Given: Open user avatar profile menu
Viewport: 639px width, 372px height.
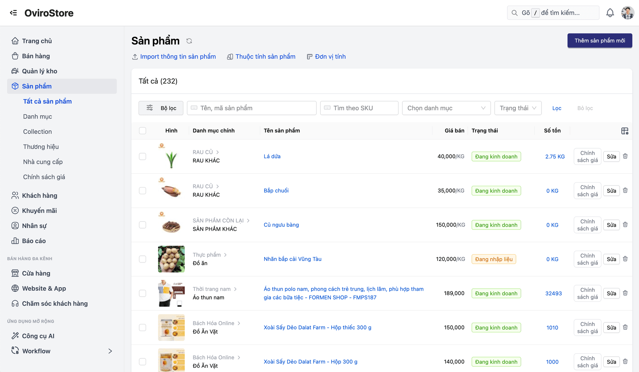Looking at the screenshot, I should coord(627,13).
